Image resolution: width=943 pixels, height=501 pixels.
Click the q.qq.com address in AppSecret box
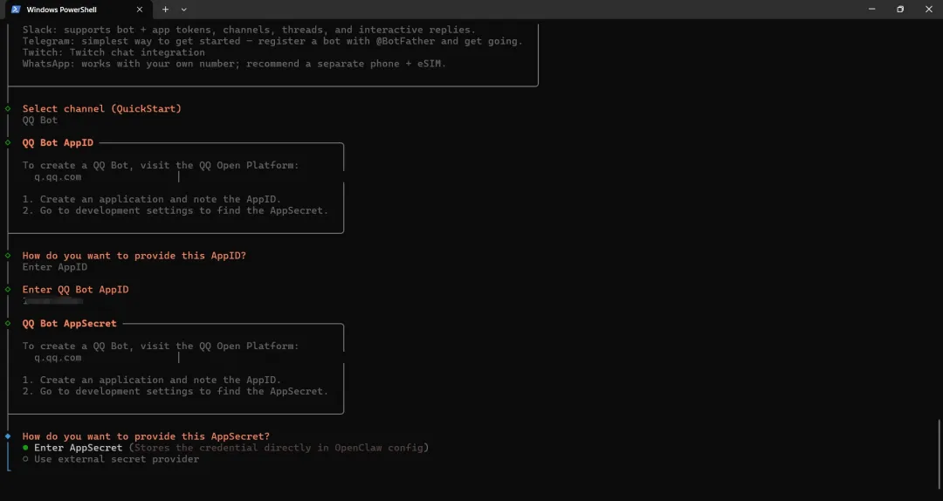(x=57, y=357)
